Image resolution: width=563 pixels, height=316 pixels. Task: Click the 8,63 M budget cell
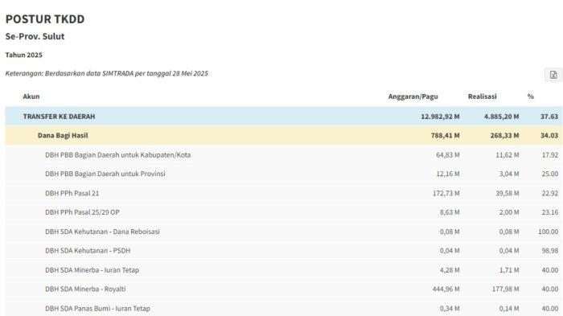(x=450, y=212)
